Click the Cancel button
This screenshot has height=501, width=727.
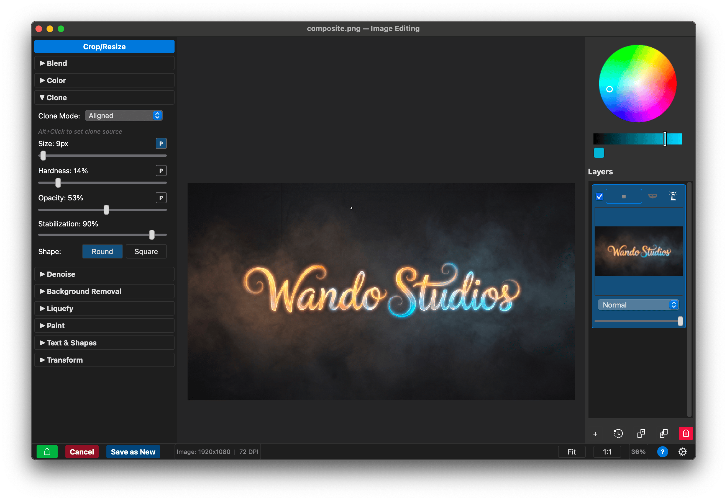[82, 451]
